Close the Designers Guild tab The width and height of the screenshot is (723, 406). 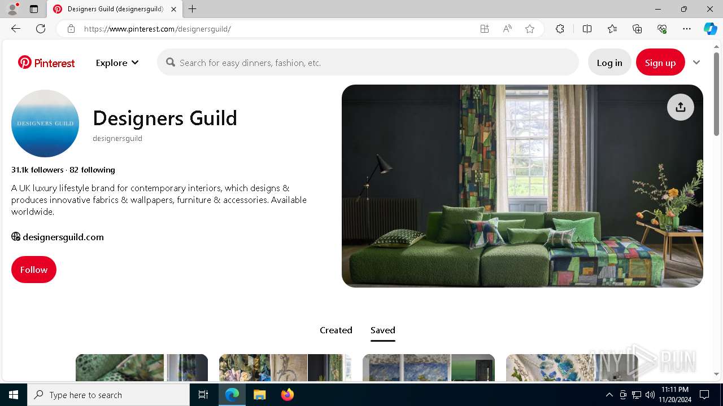coord(173,9)
